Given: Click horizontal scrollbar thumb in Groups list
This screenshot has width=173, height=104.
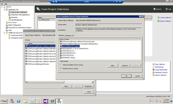Looking at the screenshot, I should tap(46, 82).
